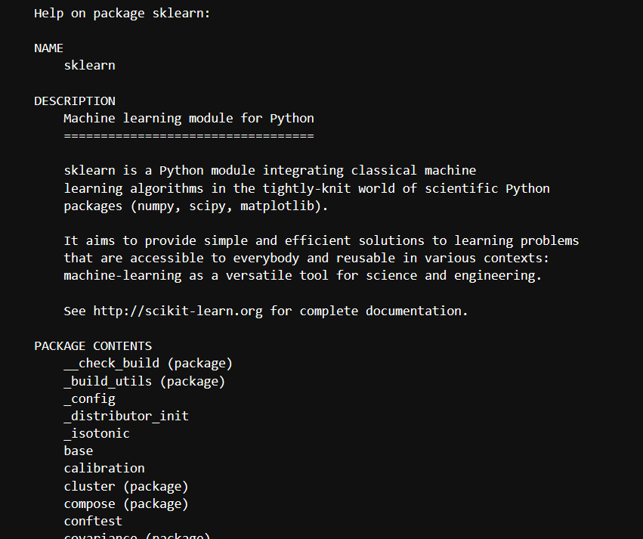
Task: Select the __check_build (package) entry
Action: pyautogui.click(x=148, y=364)
